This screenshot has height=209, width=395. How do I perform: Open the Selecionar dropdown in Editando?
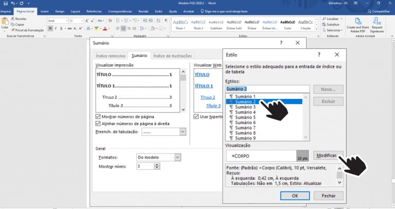coord(333,30)
